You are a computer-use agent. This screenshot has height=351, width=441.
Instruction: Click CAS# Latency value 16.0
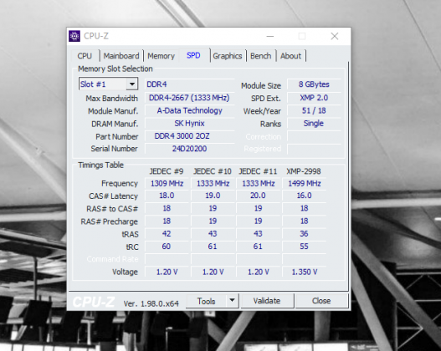(x=305, y=196)
